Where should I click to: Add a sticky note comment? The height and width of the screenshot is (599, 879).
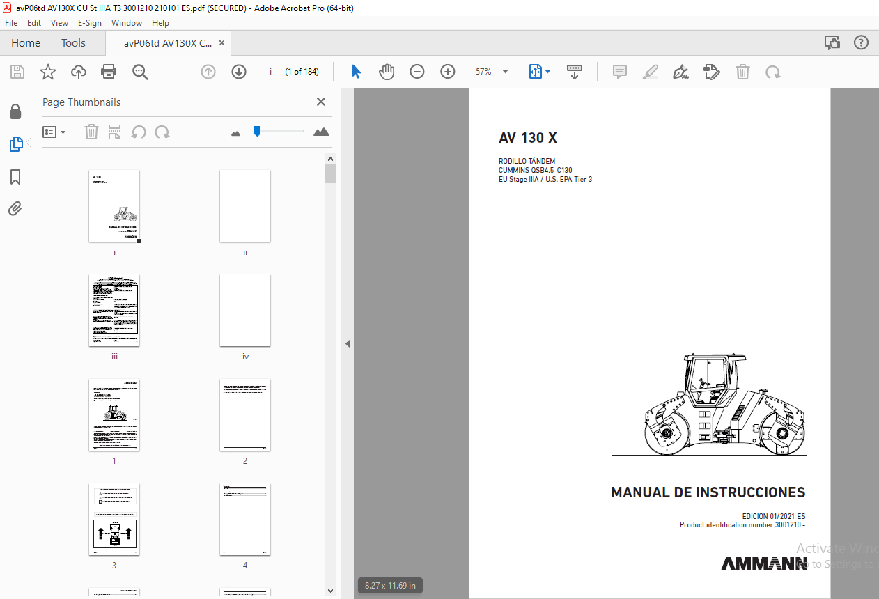point(620,72)
